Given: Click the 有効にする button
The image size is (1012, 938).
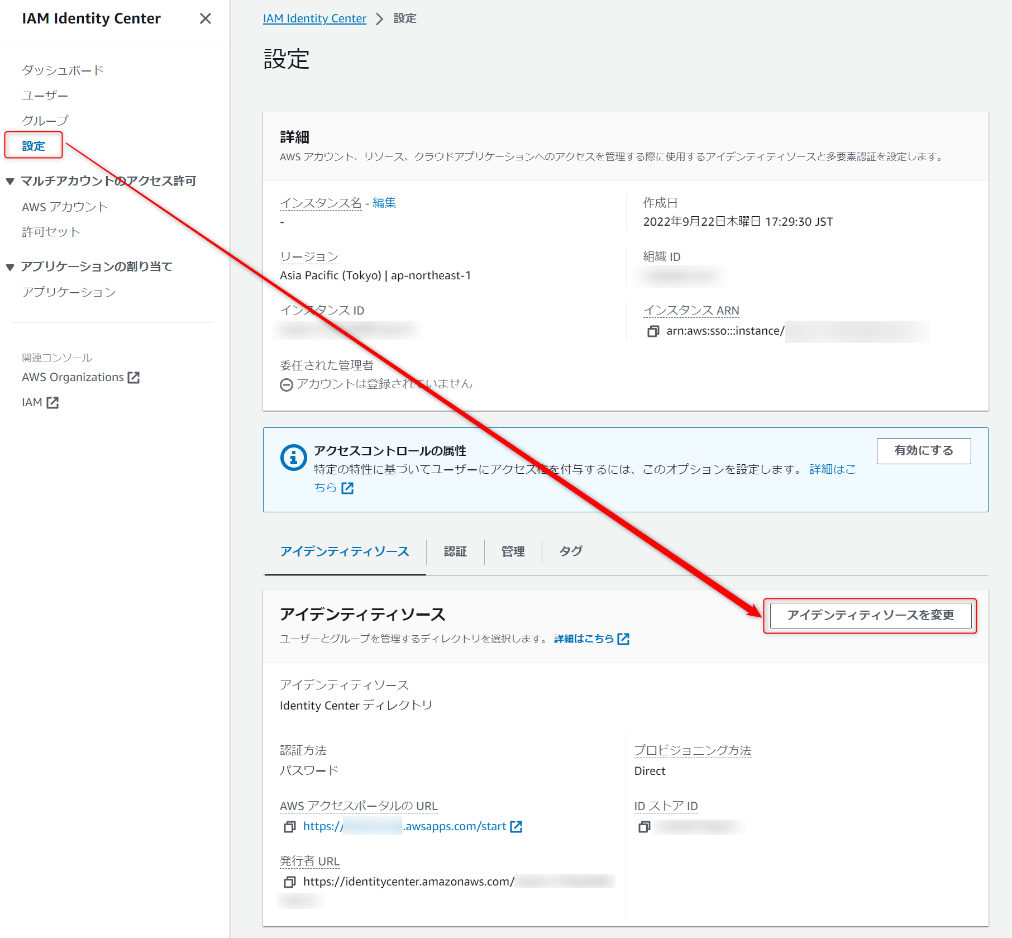Looking at the screenshot, I should [x=924, y=451].
